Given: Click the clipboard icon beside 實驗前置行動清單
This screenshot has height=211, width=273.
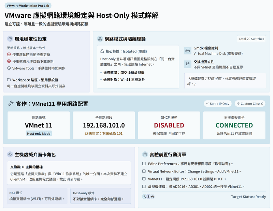Looking at the screenshot, I should [145, 154].
